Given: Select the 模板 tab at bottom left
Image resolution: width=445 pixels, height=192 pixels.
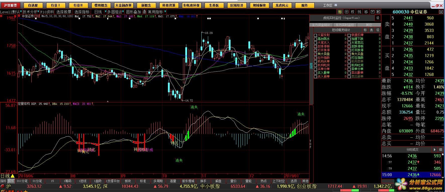Looking at the screenshot, I should click(x=11, y=181).
